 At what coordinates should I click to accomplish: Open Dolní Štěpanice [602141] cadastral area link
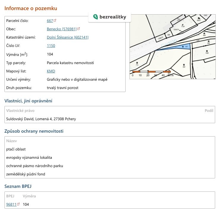(68, 37)
